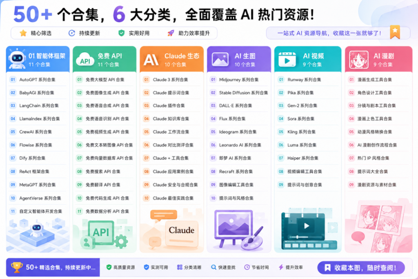Select 免费数据分析 API 合集 entry
418x279 pixels.
click(x=104, y=211)
